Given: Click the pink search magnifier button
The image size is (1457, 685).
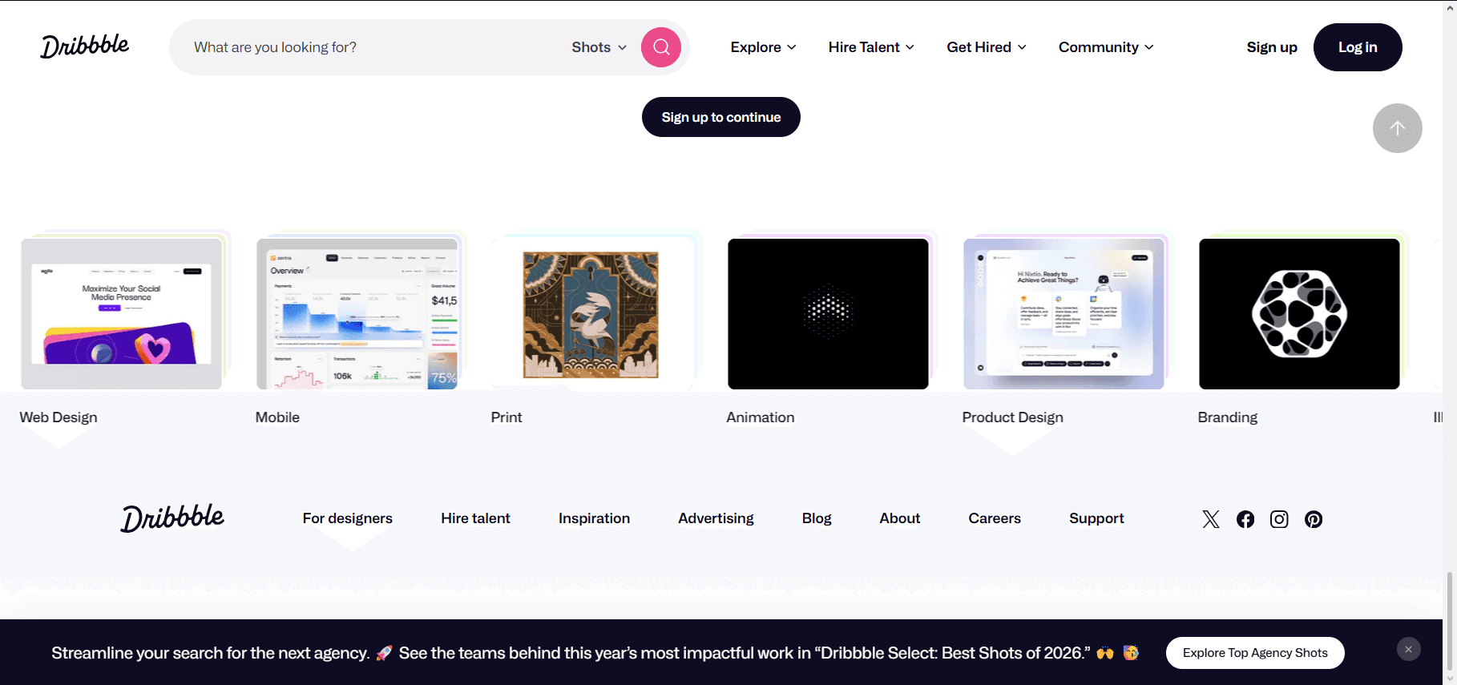Looking at the screenshot, I should (x=661, y=47).
